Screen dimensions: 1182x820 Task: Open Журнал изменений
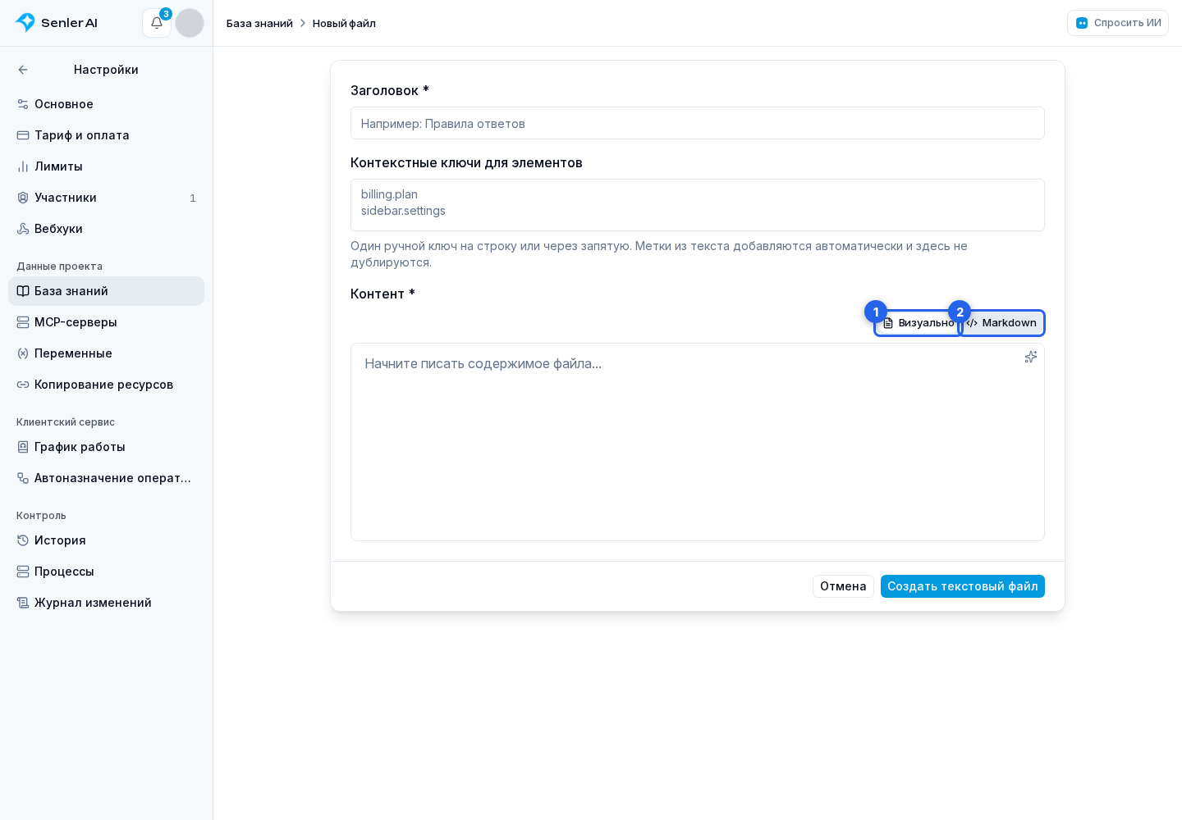tap(106, 603)
